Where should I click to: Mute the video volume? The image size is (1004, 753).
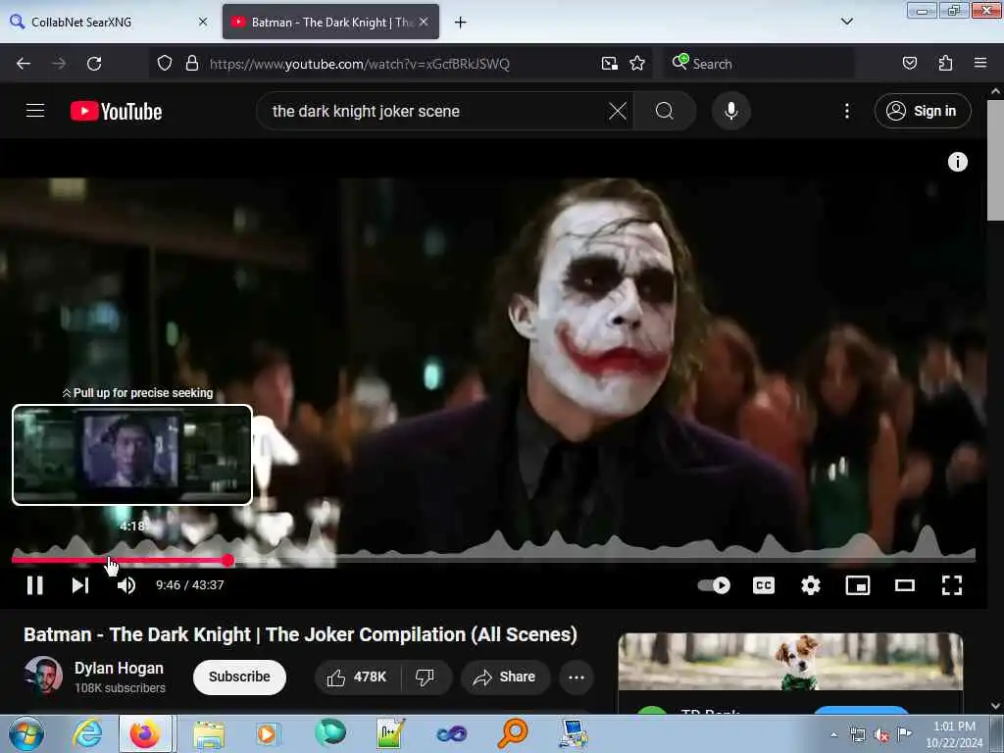[126, 585]
